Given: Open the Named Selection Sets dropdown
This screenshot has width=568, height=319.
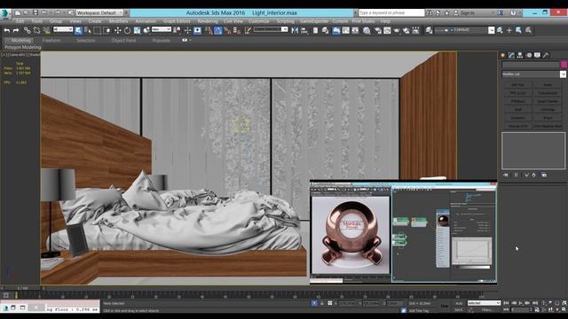Looking at the screenshot, I should [x=271, y=29].
